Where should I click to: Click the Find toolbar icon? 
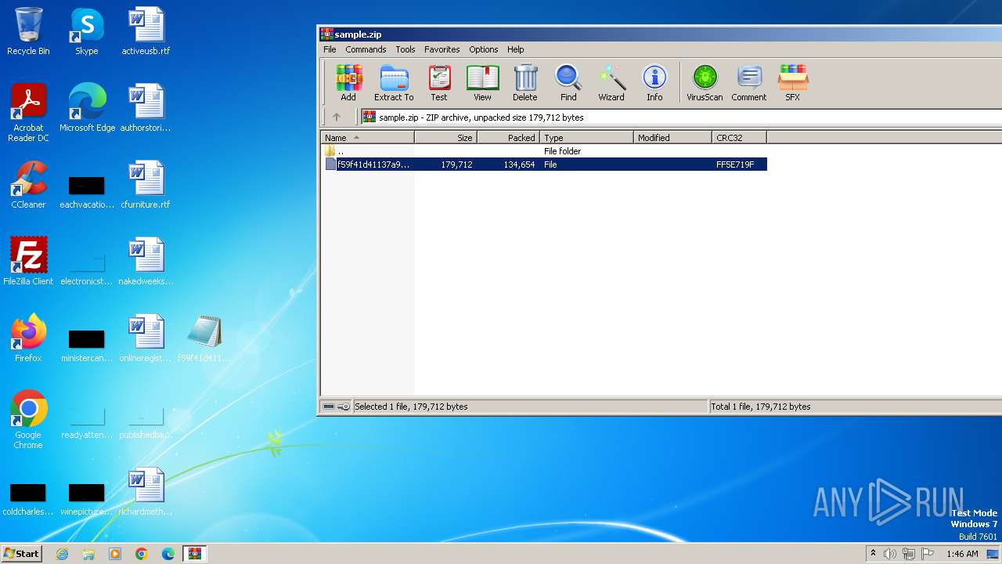[x=568, y=83]
